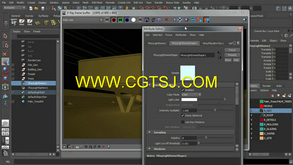Screen dimensions: 293x165
Task: Click the H icon in frame buffer bottom bar
Action: point(99,147)
